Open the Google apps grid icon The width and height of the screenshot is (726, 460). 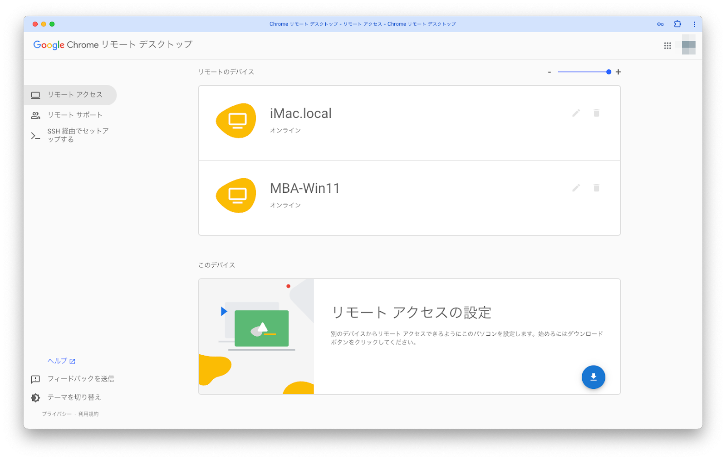coord(667,45)
